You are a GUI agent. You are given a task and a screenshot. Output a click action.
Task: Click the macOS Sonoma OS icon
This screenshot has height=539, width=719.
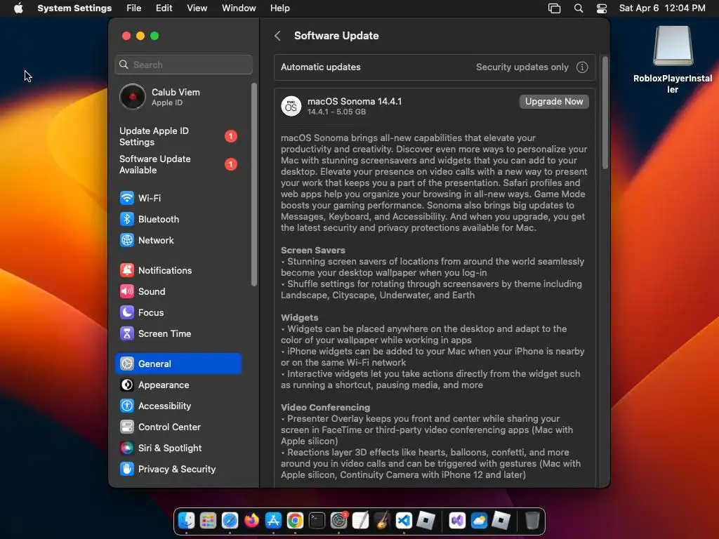tap(291, 107)
